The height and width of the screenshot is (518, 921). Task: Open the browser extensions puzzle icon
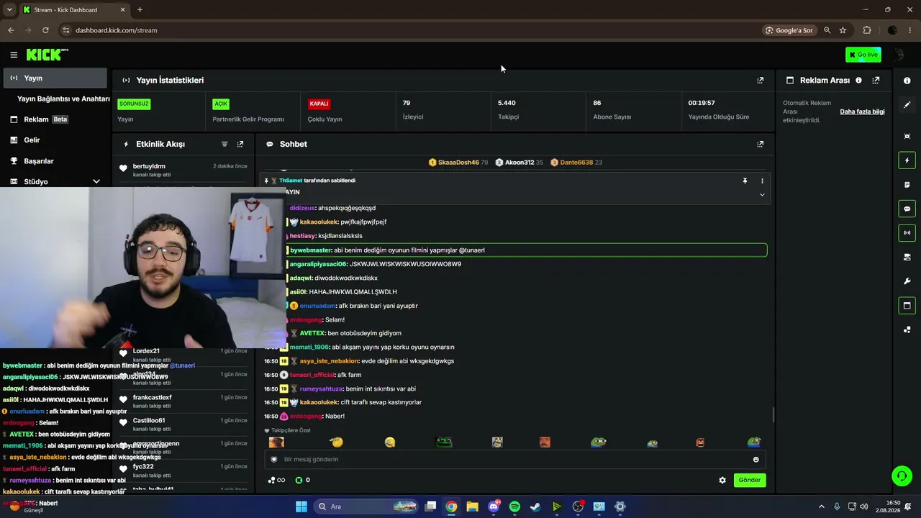coord(867,30)
